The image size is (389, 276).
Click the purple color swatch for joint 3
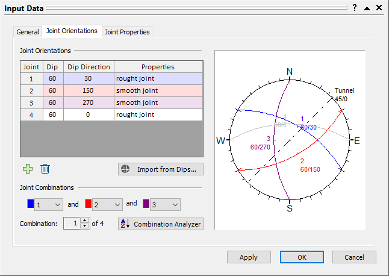(x=146, y=204)
